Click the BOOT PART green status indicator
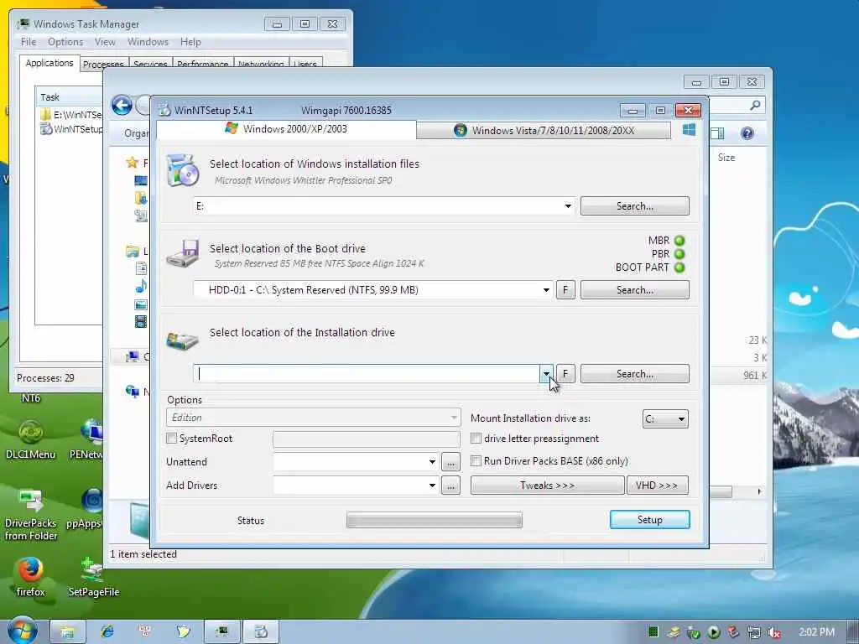859x644 pixels. pyautogui.click(x=679, y=267)
